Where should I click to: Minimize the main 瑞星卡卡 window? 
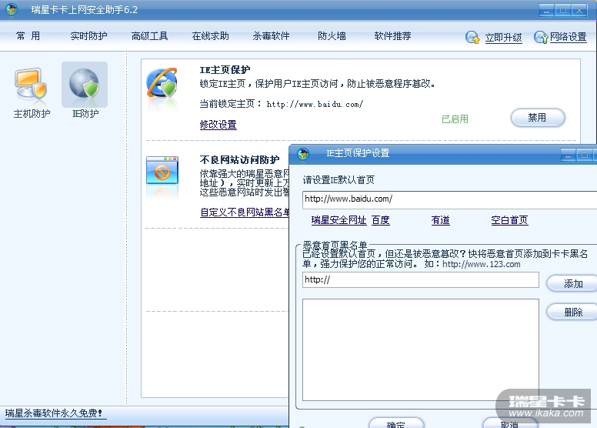(546, 10)
